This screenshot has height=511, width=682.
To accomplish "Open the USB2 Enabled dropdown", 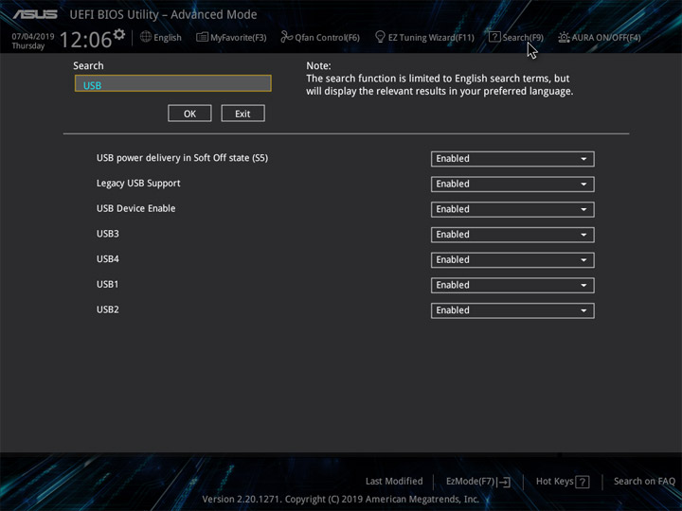I will click(512, 310).
